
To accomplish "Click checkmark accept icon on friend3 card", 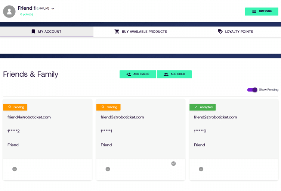I will pos(173,163).
